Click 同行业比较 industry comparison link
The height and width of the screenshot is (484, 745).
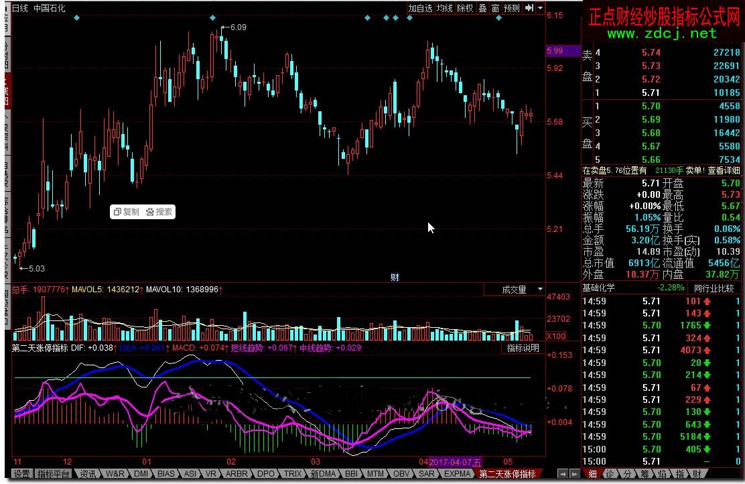(x=714, y=288)
